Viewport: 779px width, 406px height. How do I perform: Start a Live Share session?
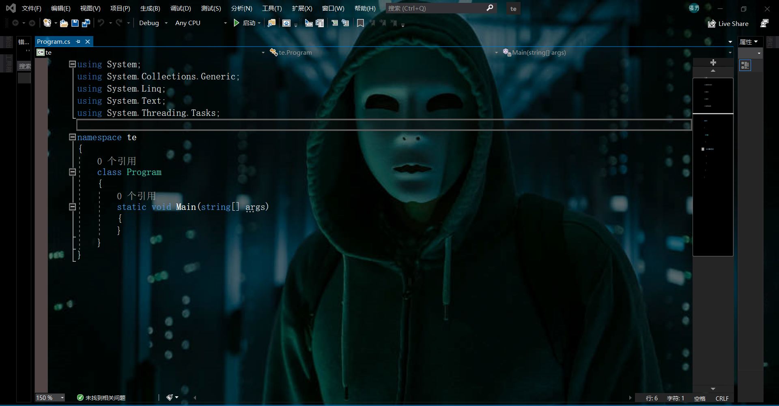(728, 24)
